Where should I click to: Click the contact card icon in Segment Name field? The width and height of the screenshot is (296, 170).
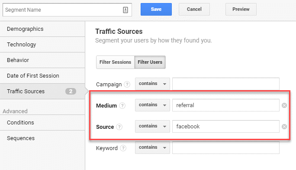[x=125, y=10]
